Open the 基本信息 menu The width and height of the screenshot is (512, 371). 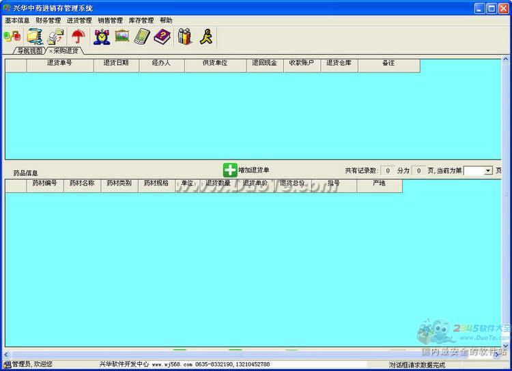[17, 20]
